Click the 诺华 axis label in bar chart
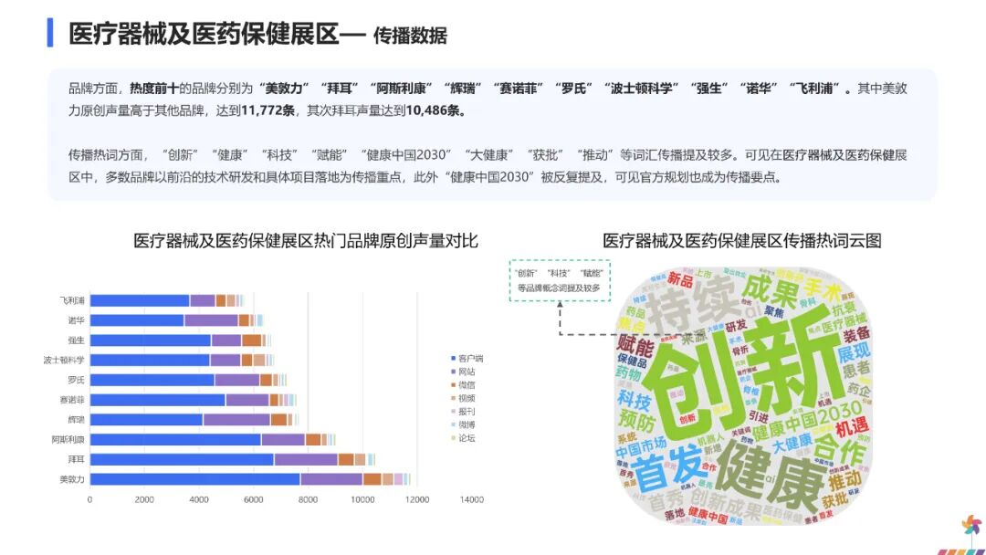986x555 pixels. 76,320
